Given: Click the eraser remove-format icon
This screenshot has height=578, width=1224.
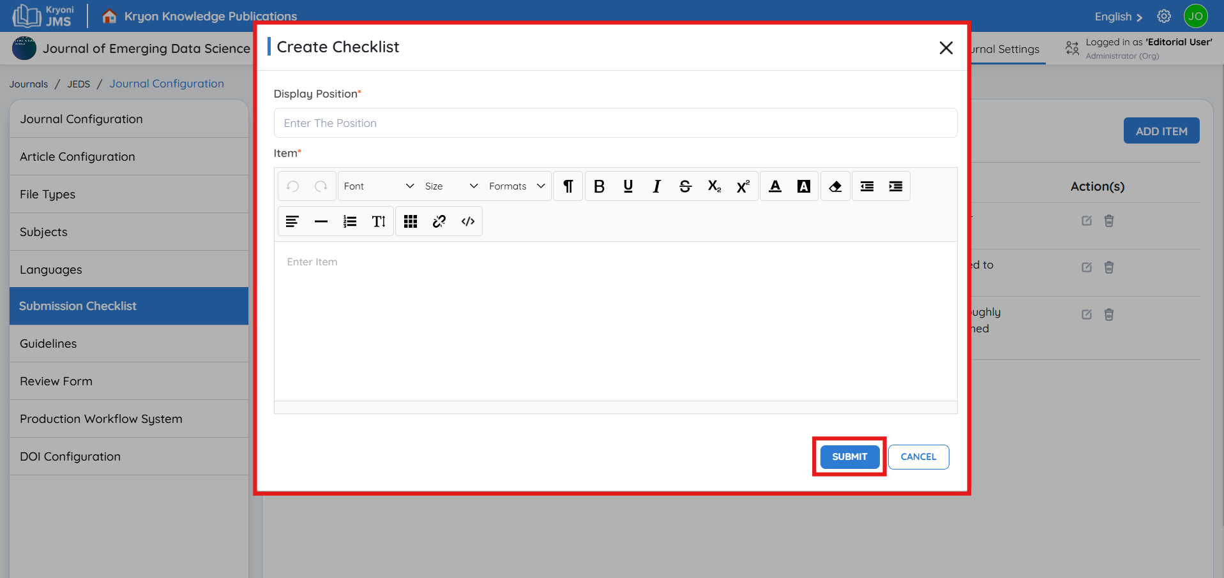Looking at the screenshot, I should (x=835, y=186).
